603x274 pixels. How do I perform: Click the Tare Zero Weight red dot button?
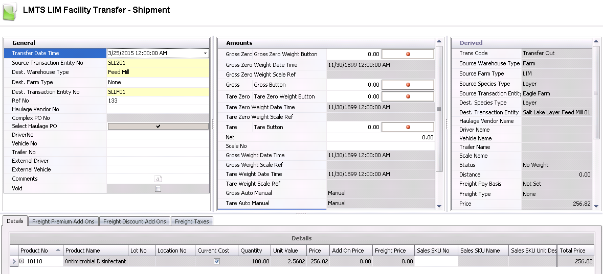click(x=408, y=97)
